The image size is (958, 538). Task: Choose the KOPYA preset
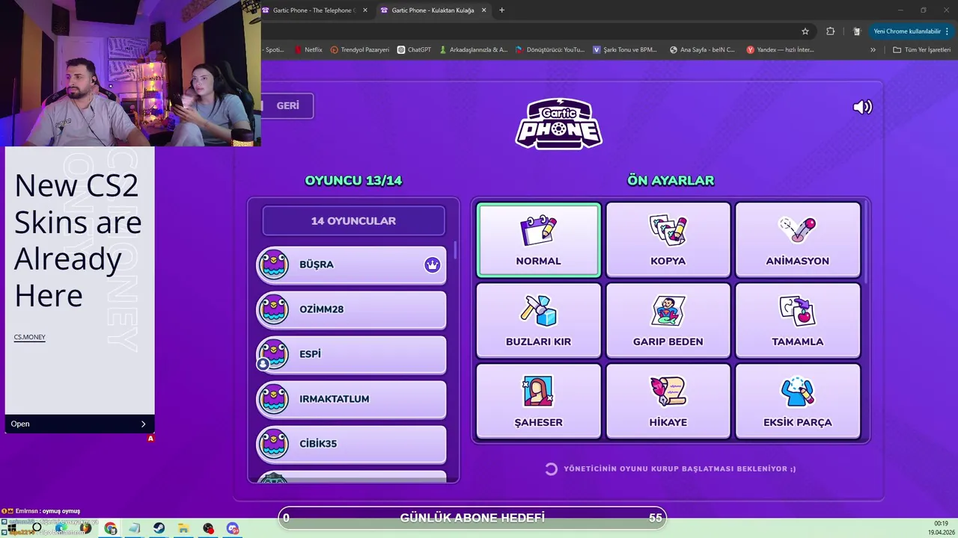point(668,240)
